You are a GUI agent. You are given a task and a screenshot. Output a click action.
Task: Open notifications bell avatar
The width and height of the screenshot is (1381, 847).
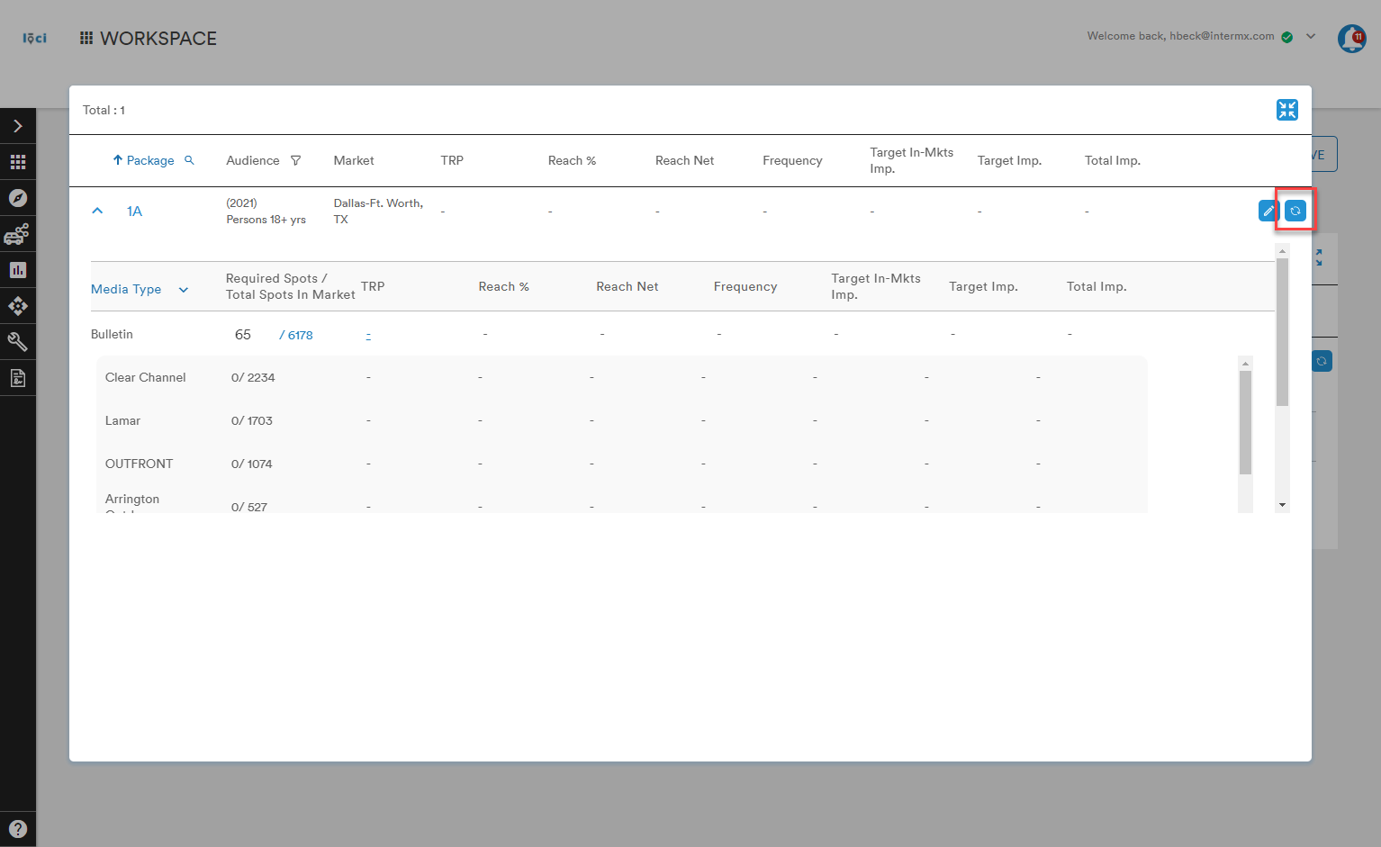[x=1351, y=38]
